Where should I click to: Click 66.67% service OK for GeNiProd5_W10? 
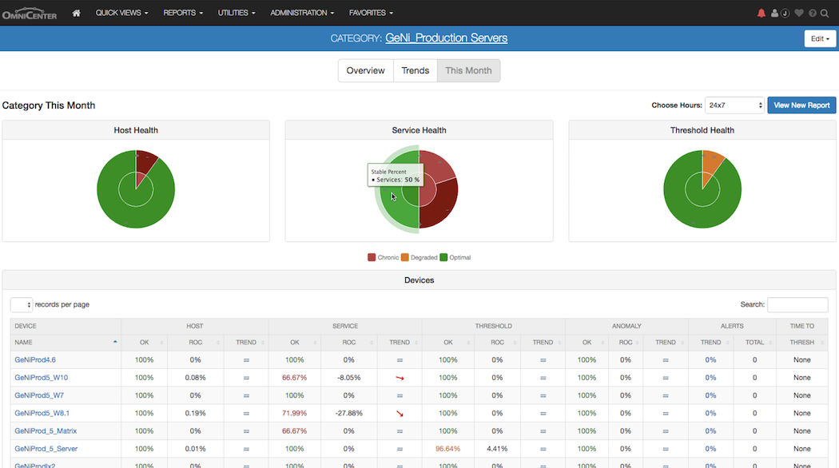(294, 378)
